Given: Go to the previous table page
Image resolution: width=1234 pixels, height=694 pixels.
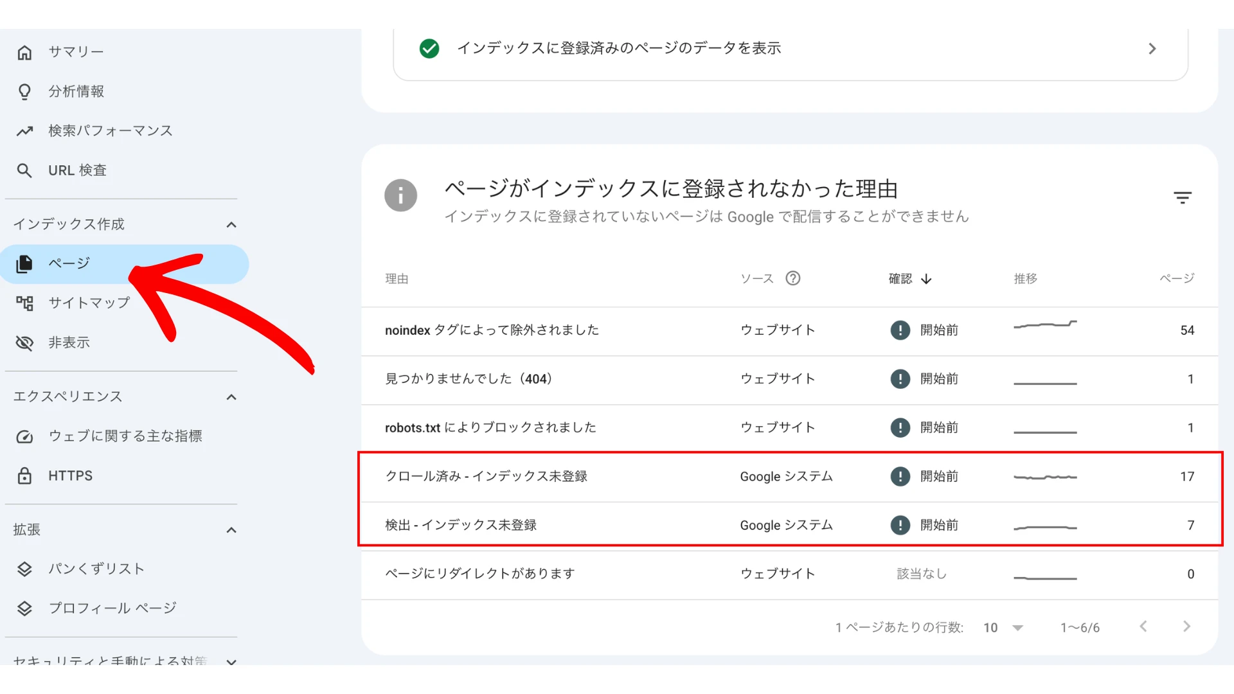Looking at the screenshot, I should pos(1143,627).
